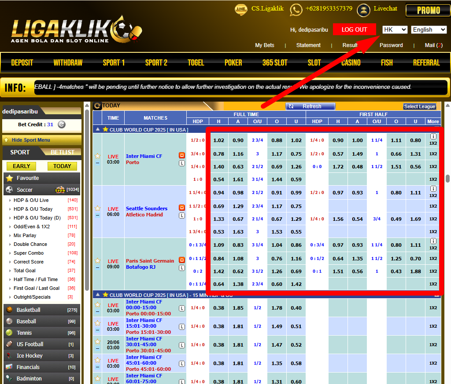451x384 pixels.
Task: Open info icon in Paris Saint Germain More column
Action: [x=433, y=241]
